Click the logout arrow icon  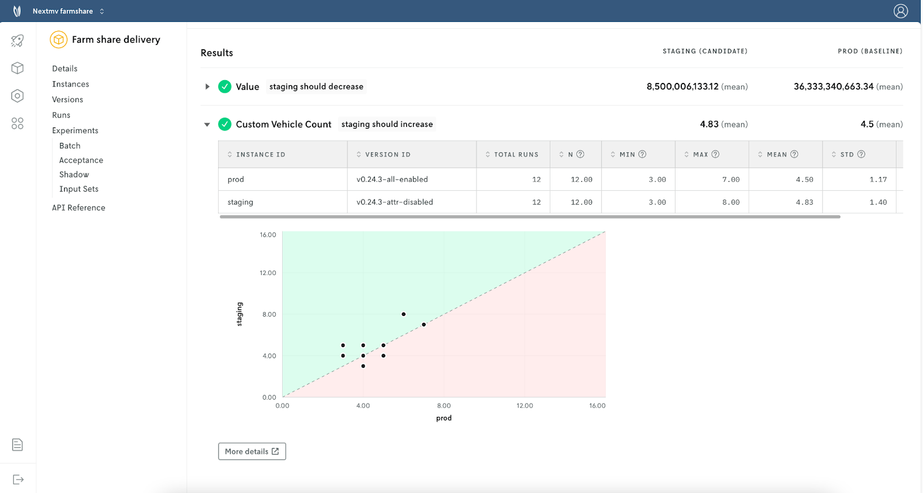tap(18, 479)
